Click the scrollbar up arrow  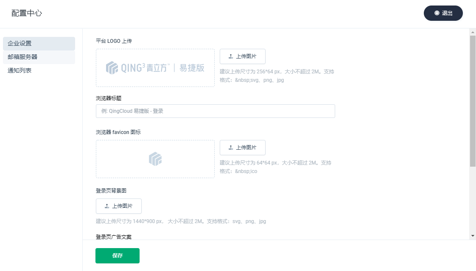(x=473, y=32)
